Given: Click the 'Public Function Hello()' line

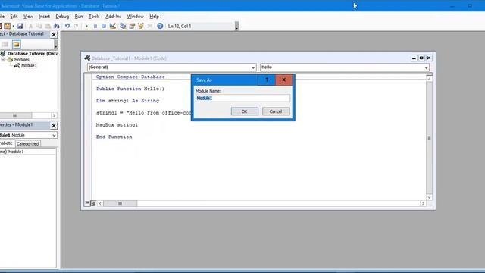Looking at the screenshot, I should tap(130, 89).
